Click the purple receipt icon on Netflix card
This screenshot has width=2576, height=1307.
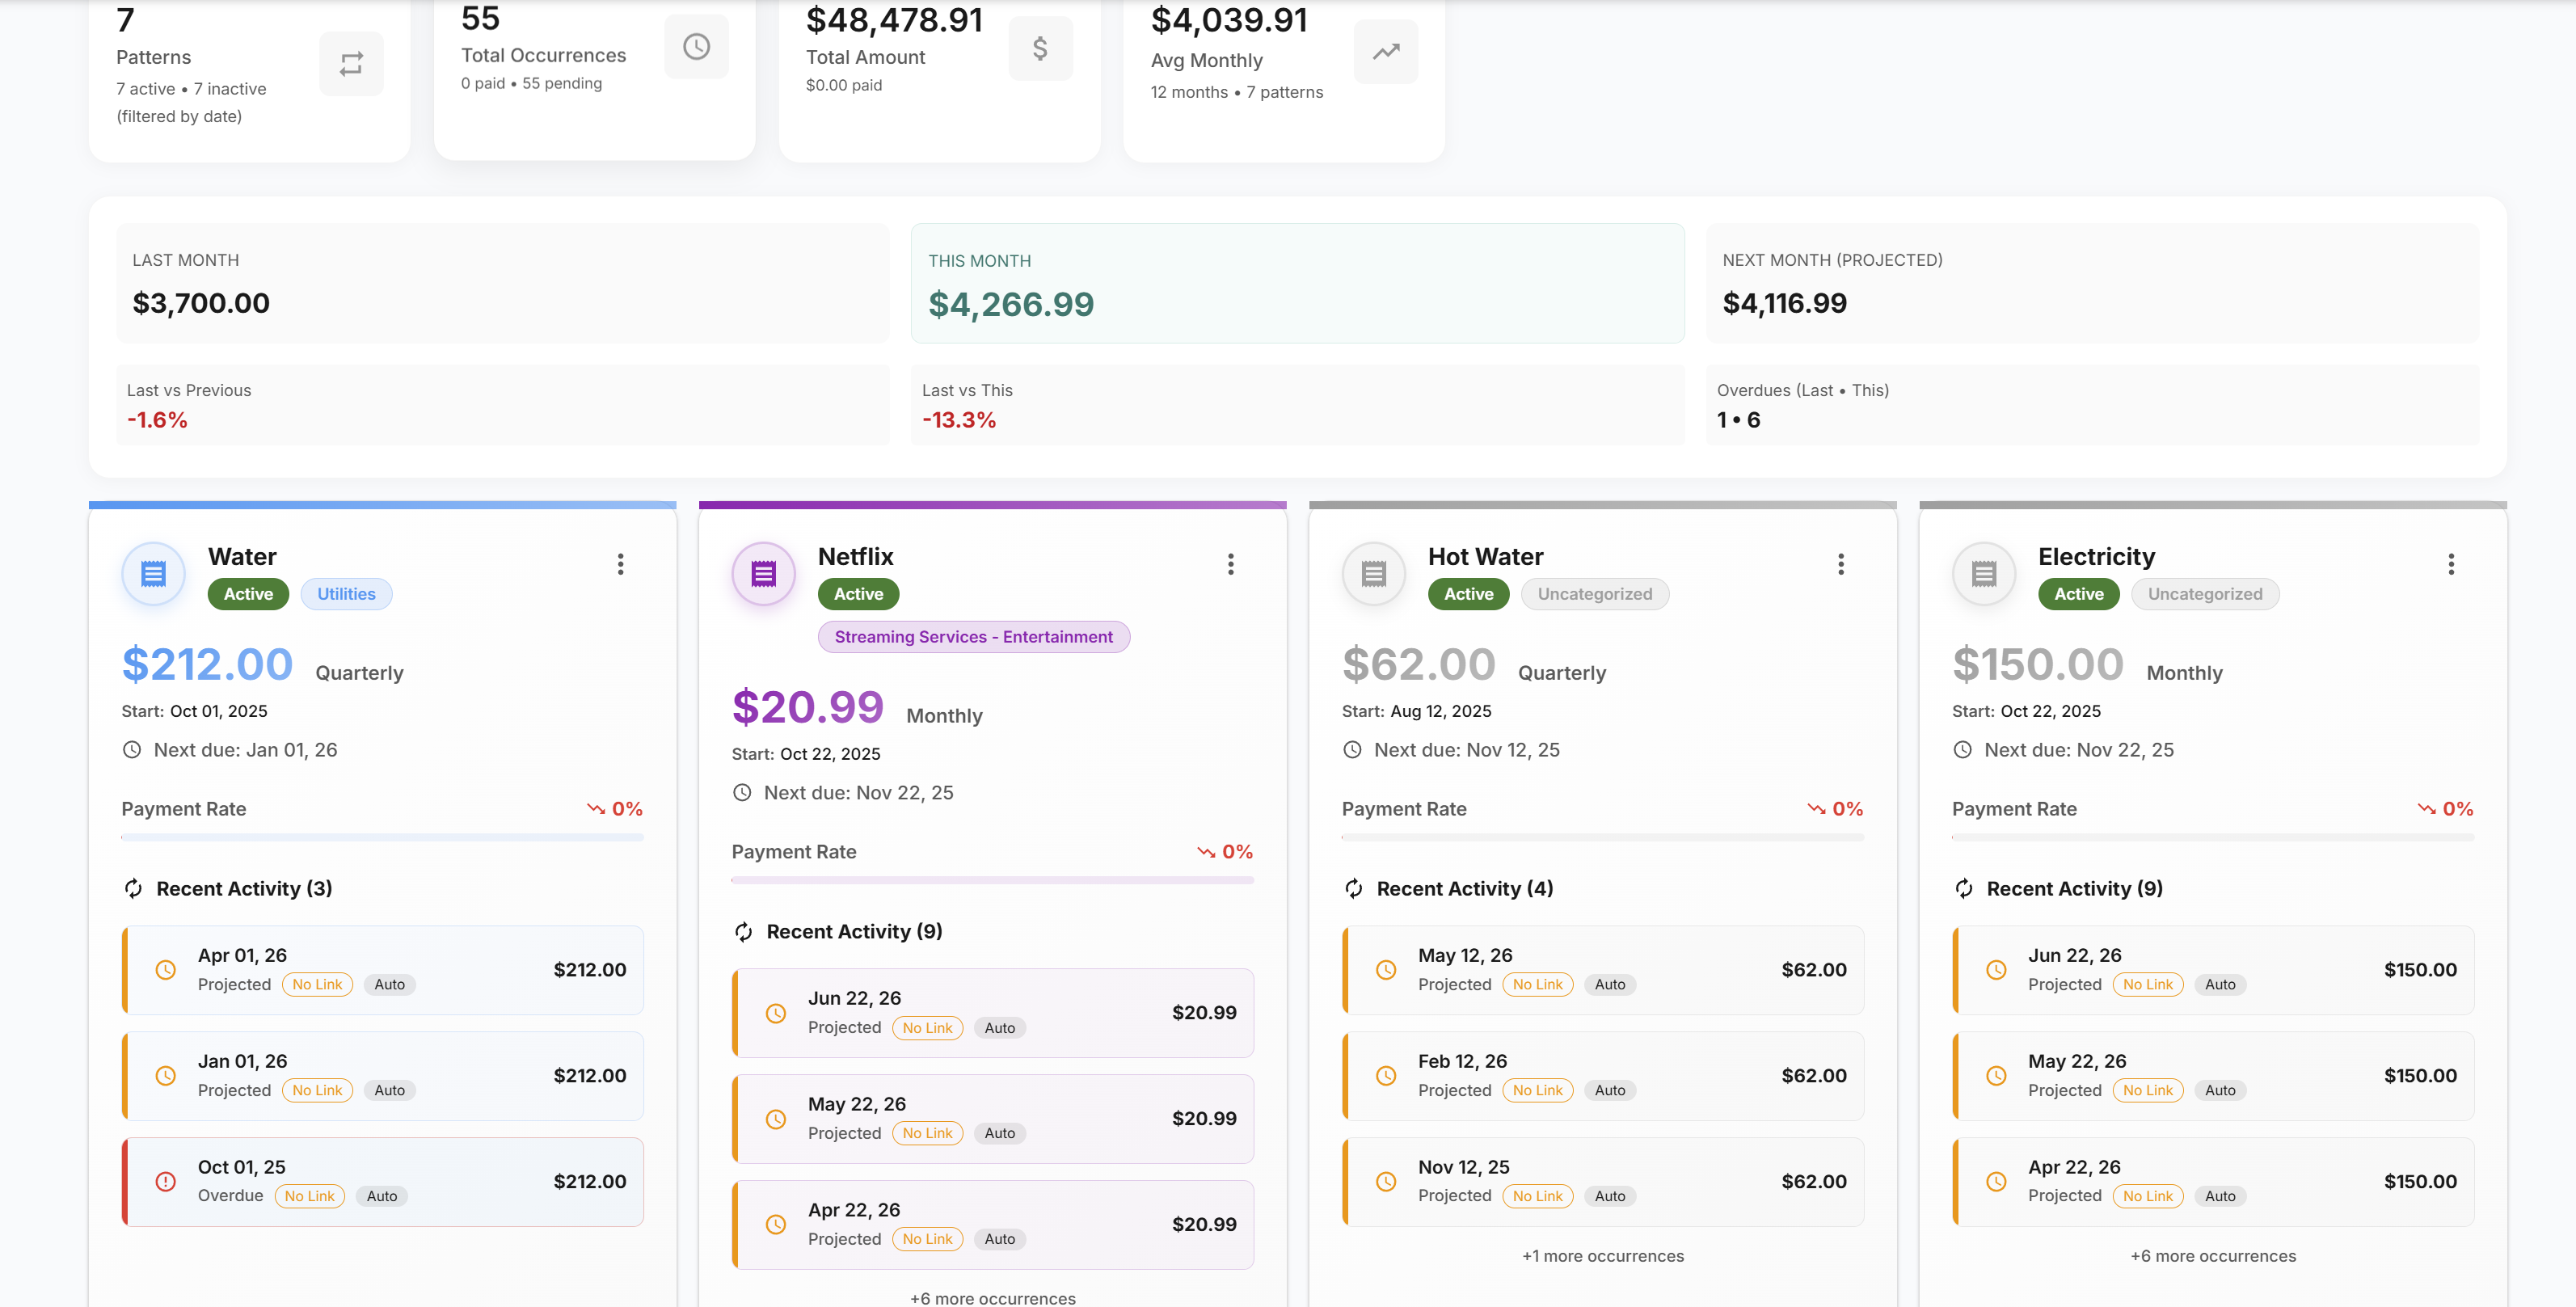click(763, 573)
